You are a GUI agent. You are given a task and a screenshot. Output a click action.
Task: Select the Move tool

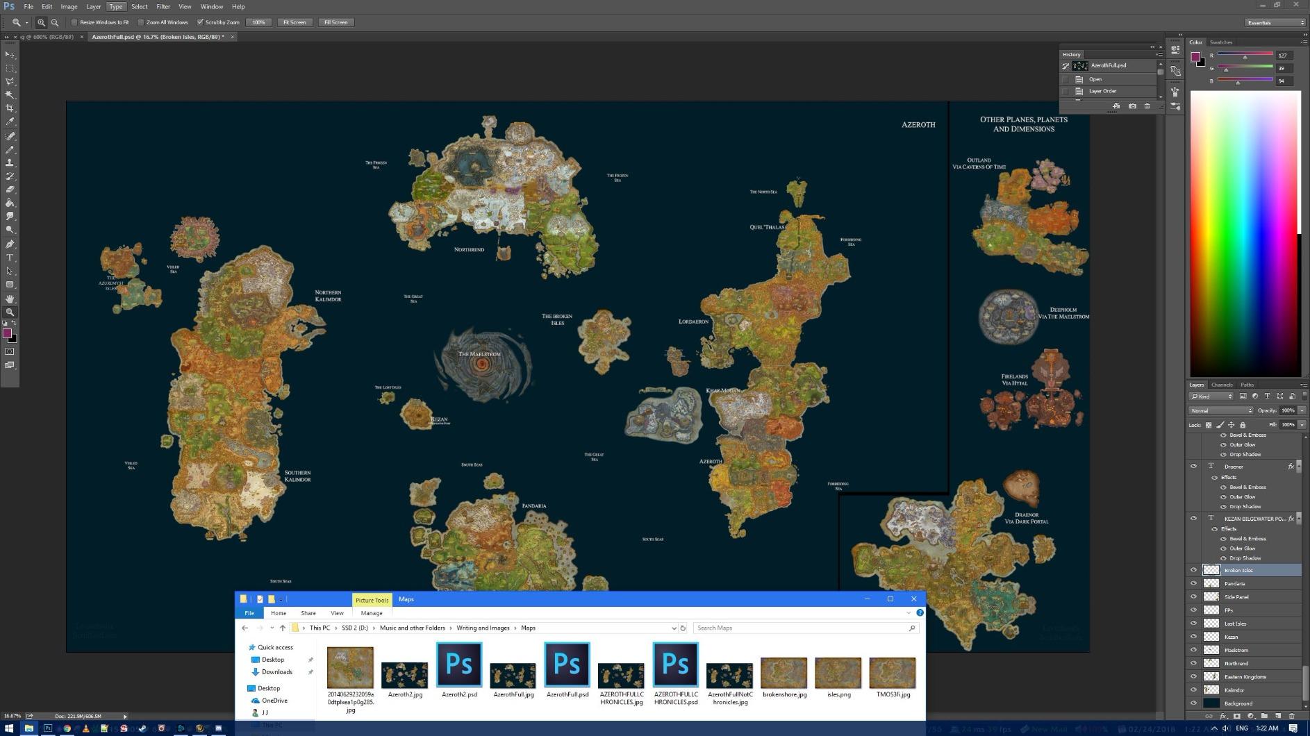(10, 54)
